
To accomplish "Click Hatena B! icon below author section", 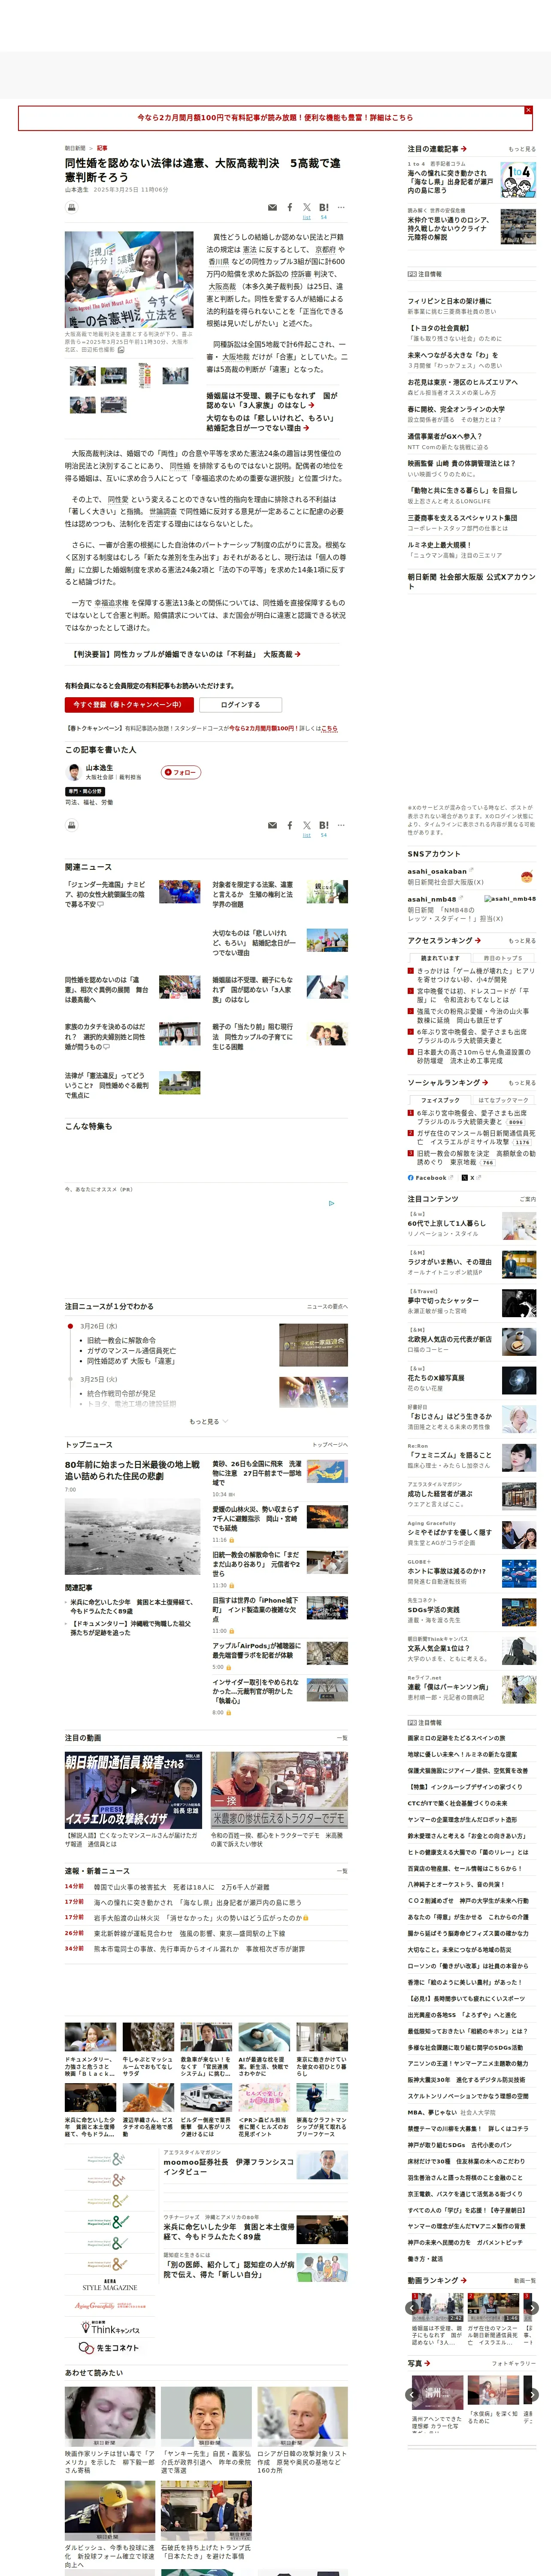I will pyautogui.click(x=324, y=825).
